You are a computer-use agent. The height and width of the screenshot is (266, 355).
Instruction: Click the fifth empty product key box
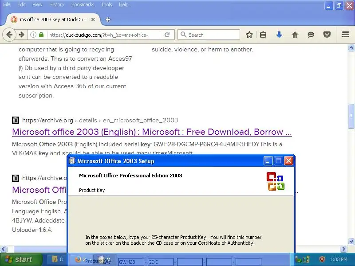[248, 262]
